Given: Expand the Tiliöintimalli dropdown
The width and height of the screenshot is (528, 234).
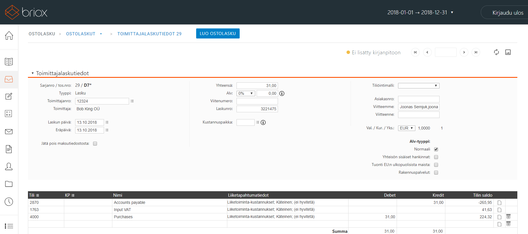Looking at the screenshot, I should point(419,86).
